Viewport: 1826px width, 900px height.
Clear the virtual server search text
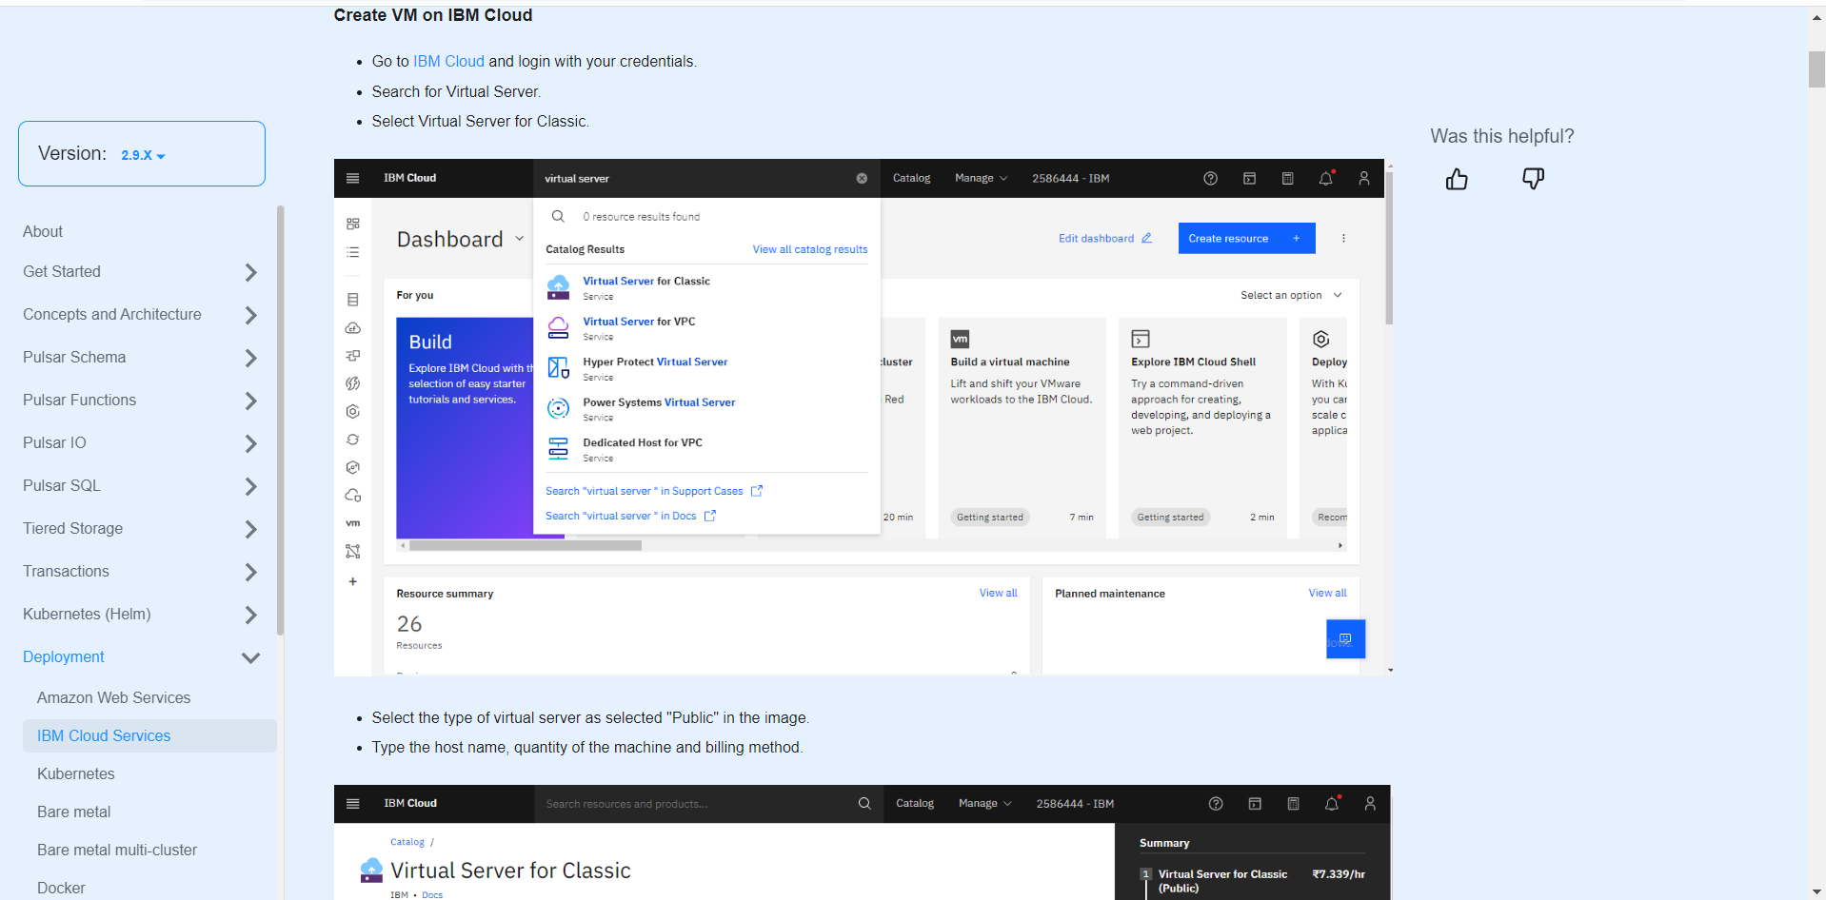point(862,178)
